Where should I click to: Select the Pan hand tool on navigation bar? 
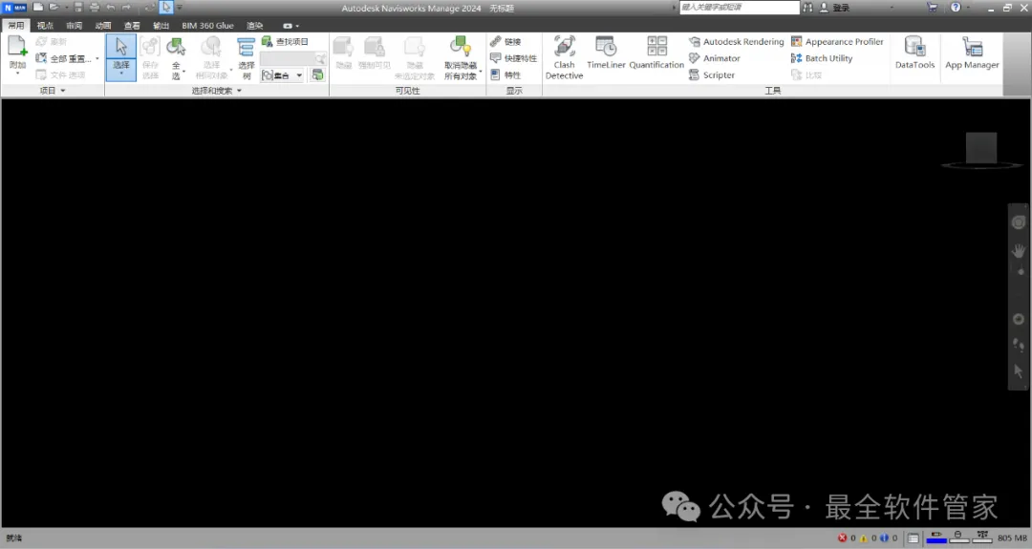(x=1019, y=250)
